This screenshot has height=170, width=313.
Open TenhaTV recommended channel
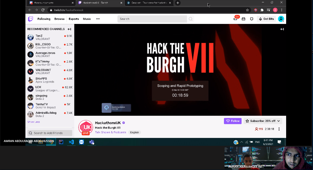(x=50, y=106)
